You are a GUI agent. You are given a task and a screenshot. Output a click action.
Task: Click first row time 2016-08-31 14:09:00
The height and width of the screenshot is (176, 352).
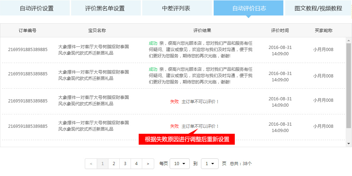(280, 50)
